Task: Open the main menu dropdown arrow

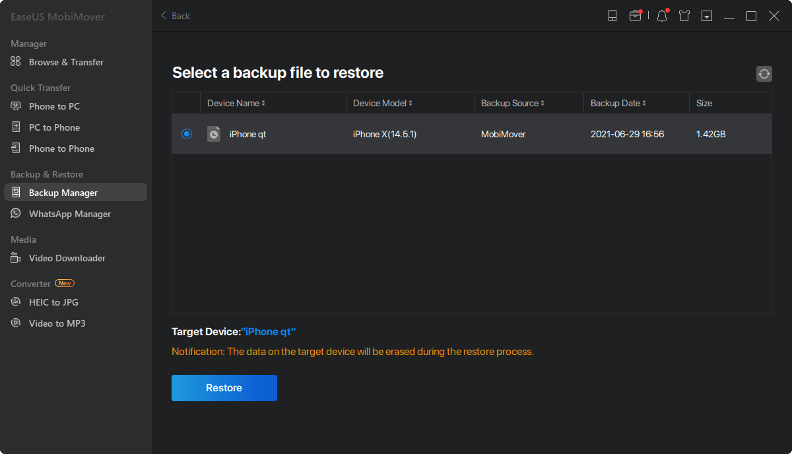Action: tap(706, 15)
